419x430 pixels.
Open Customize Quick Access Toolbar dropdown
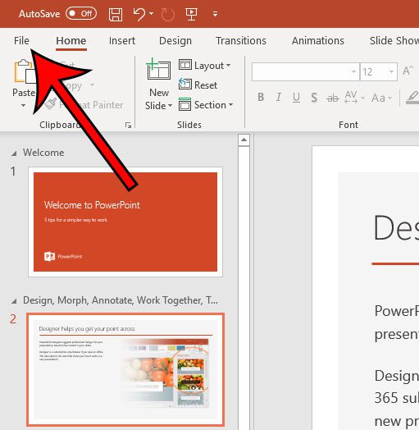(216, 14)
